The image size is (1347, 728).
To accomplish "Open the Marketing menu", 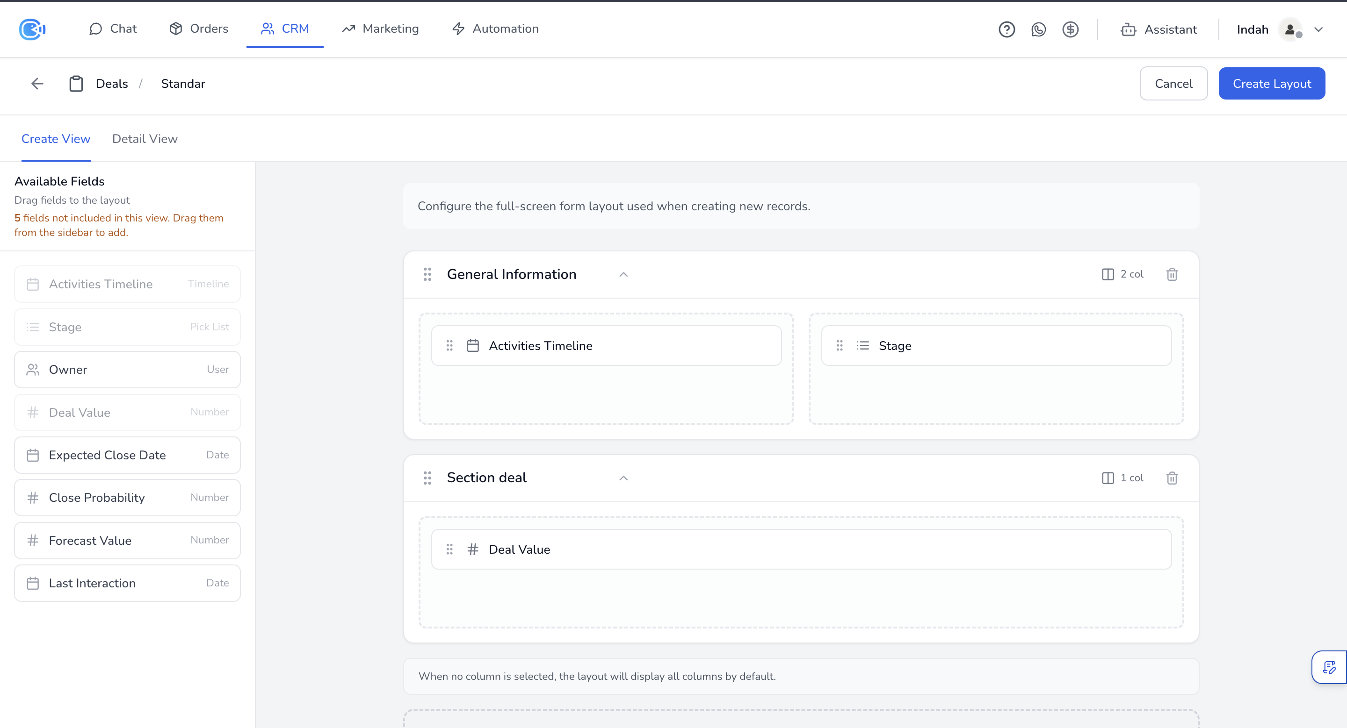I will 380,29.
